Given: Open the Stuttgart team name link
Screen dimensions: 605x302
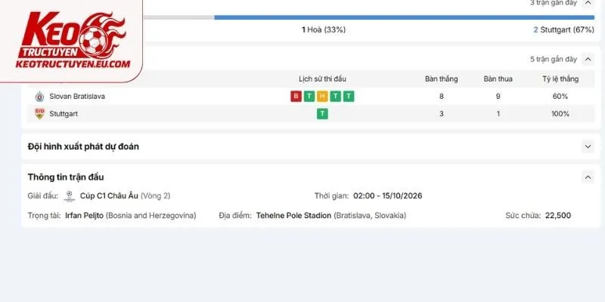Looking at the screenshot, I should [64, 114].
